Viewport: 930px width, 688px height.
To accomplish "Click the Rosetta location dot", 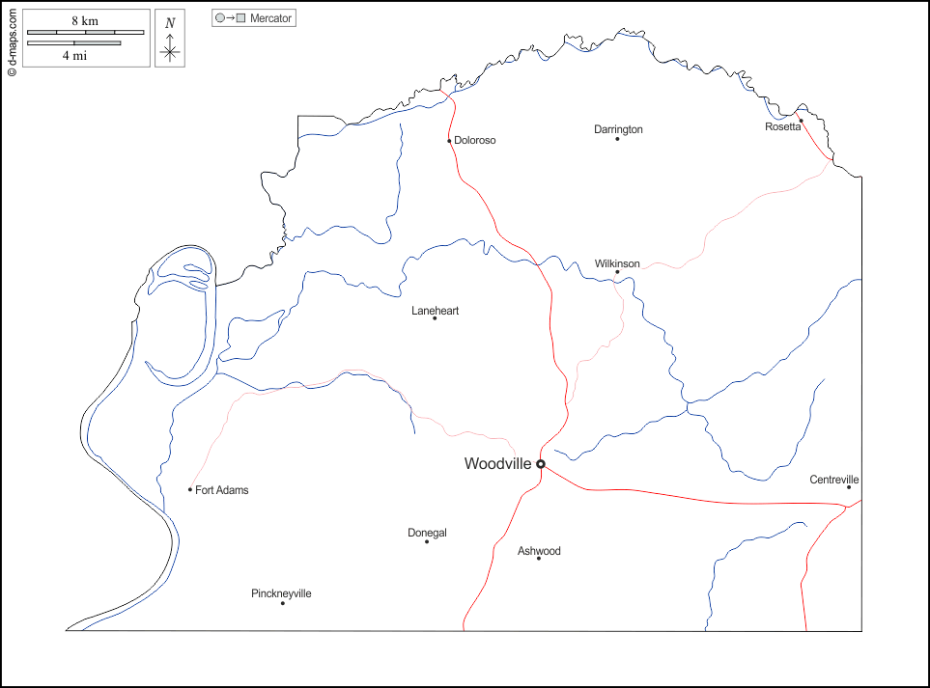I will click(801, 121).
